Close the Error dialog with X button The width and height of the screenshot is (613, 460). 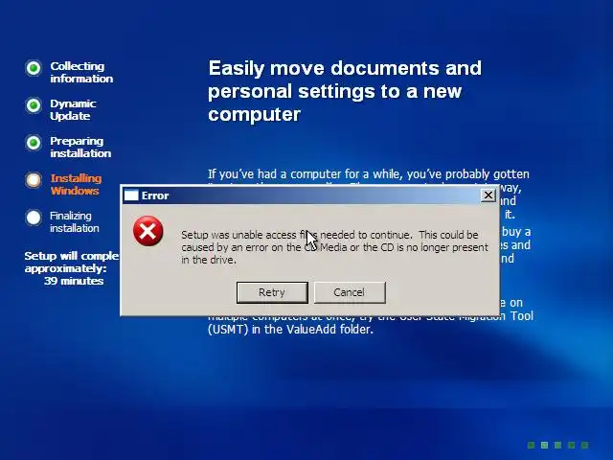point(488,195)
